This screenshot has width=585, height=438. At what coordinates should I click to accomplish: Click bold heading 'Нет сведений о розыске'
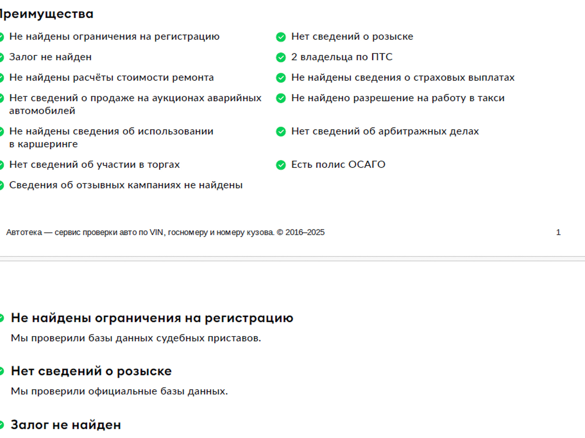91,371
